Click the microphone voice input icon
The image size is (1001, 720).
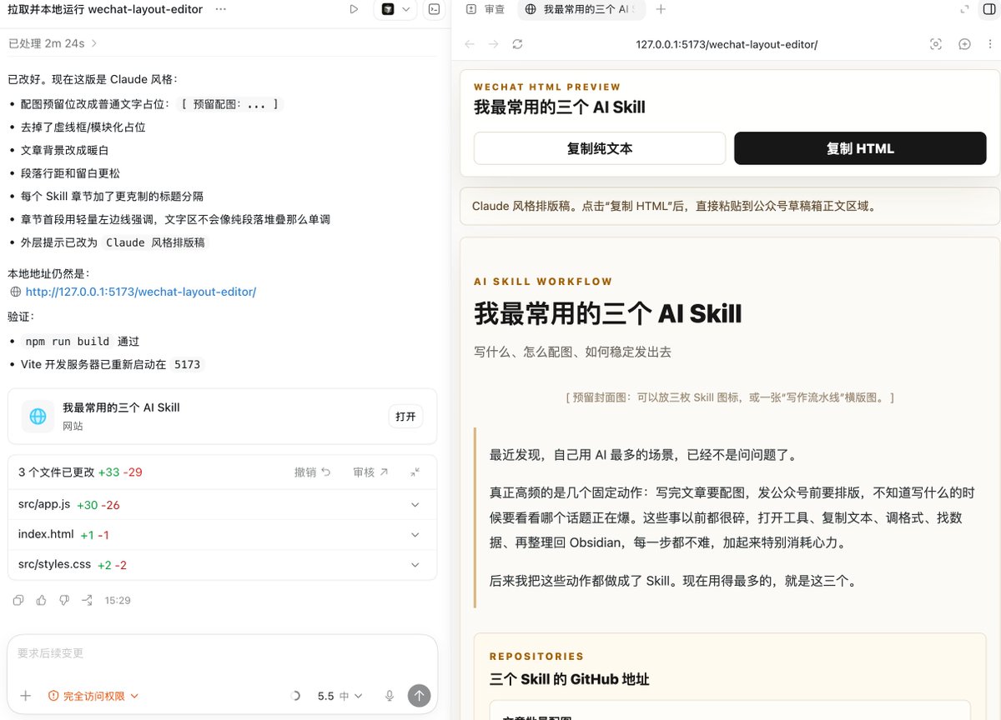coord(390,696)
